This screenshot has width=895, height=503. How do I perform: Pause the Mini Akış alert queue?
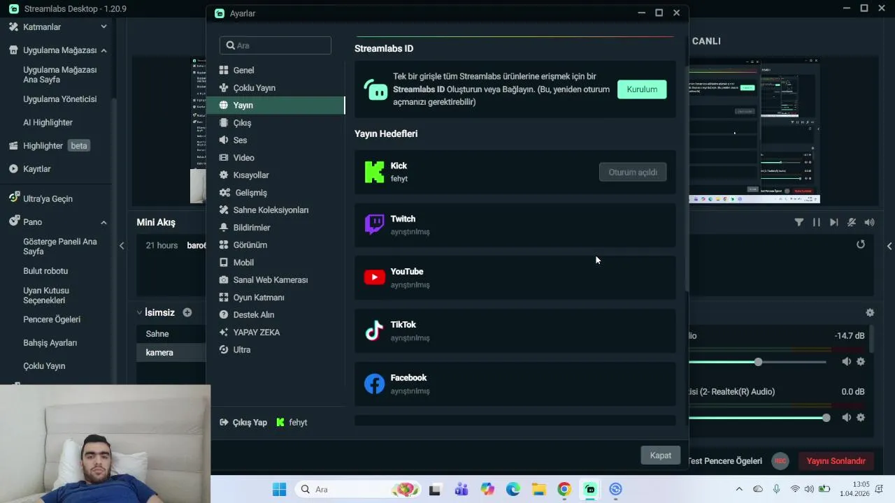click(816, 222)
